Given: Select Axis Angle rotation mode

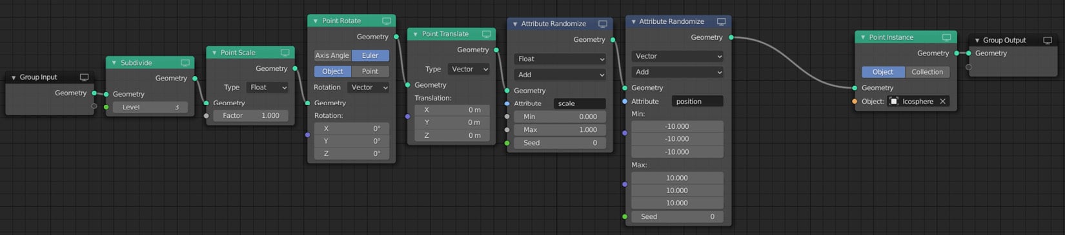Looking at the screenshot, I should pos(332,56).
